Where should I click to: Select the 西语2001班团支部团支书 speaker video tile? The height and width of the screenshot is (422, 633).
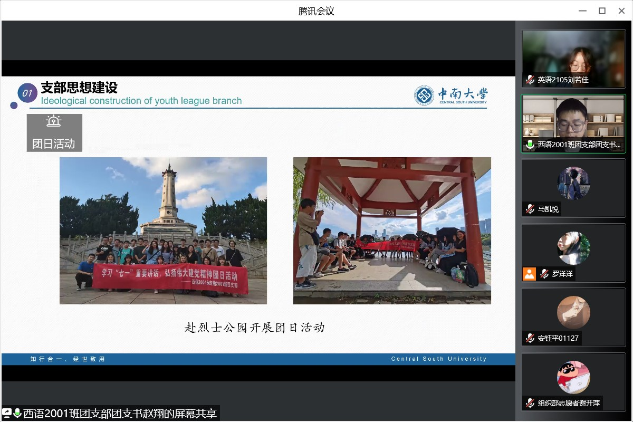(x=573, y=123)
